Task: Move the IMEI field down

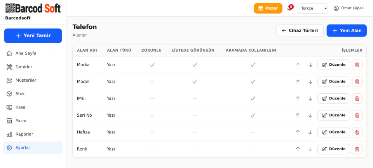Action: tap(310, 98)
